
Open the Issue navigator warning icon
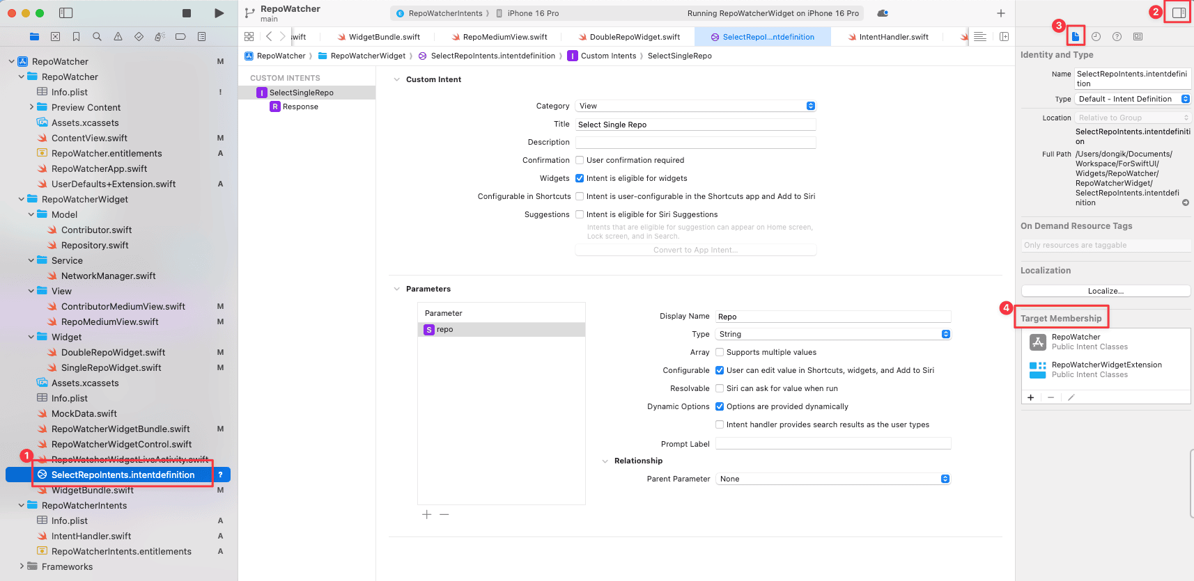point(118,36)
